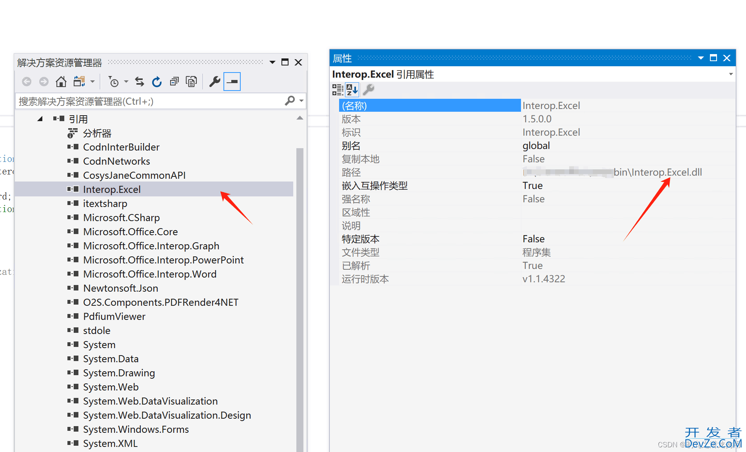Close the 属性 Properties panel
746x452 pixels.
[x=727, y=58]
